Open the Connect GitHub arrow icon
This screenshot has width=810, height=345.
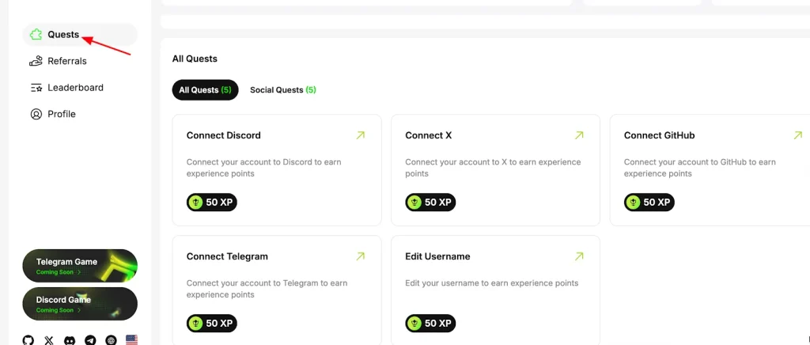797,135
